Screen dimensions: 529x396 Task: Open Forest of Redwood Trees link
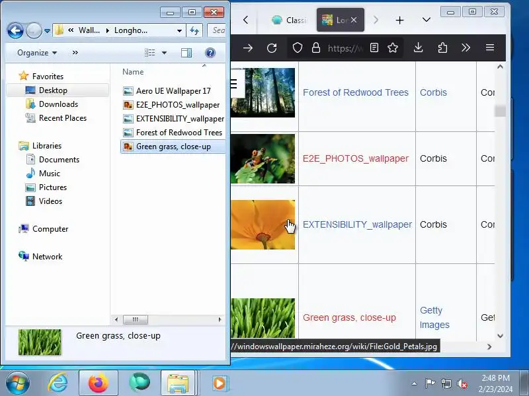click(356, 92)
